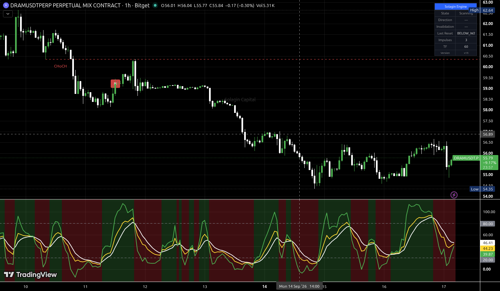Click date 16 on the time axis

click(x=384, y=287)
